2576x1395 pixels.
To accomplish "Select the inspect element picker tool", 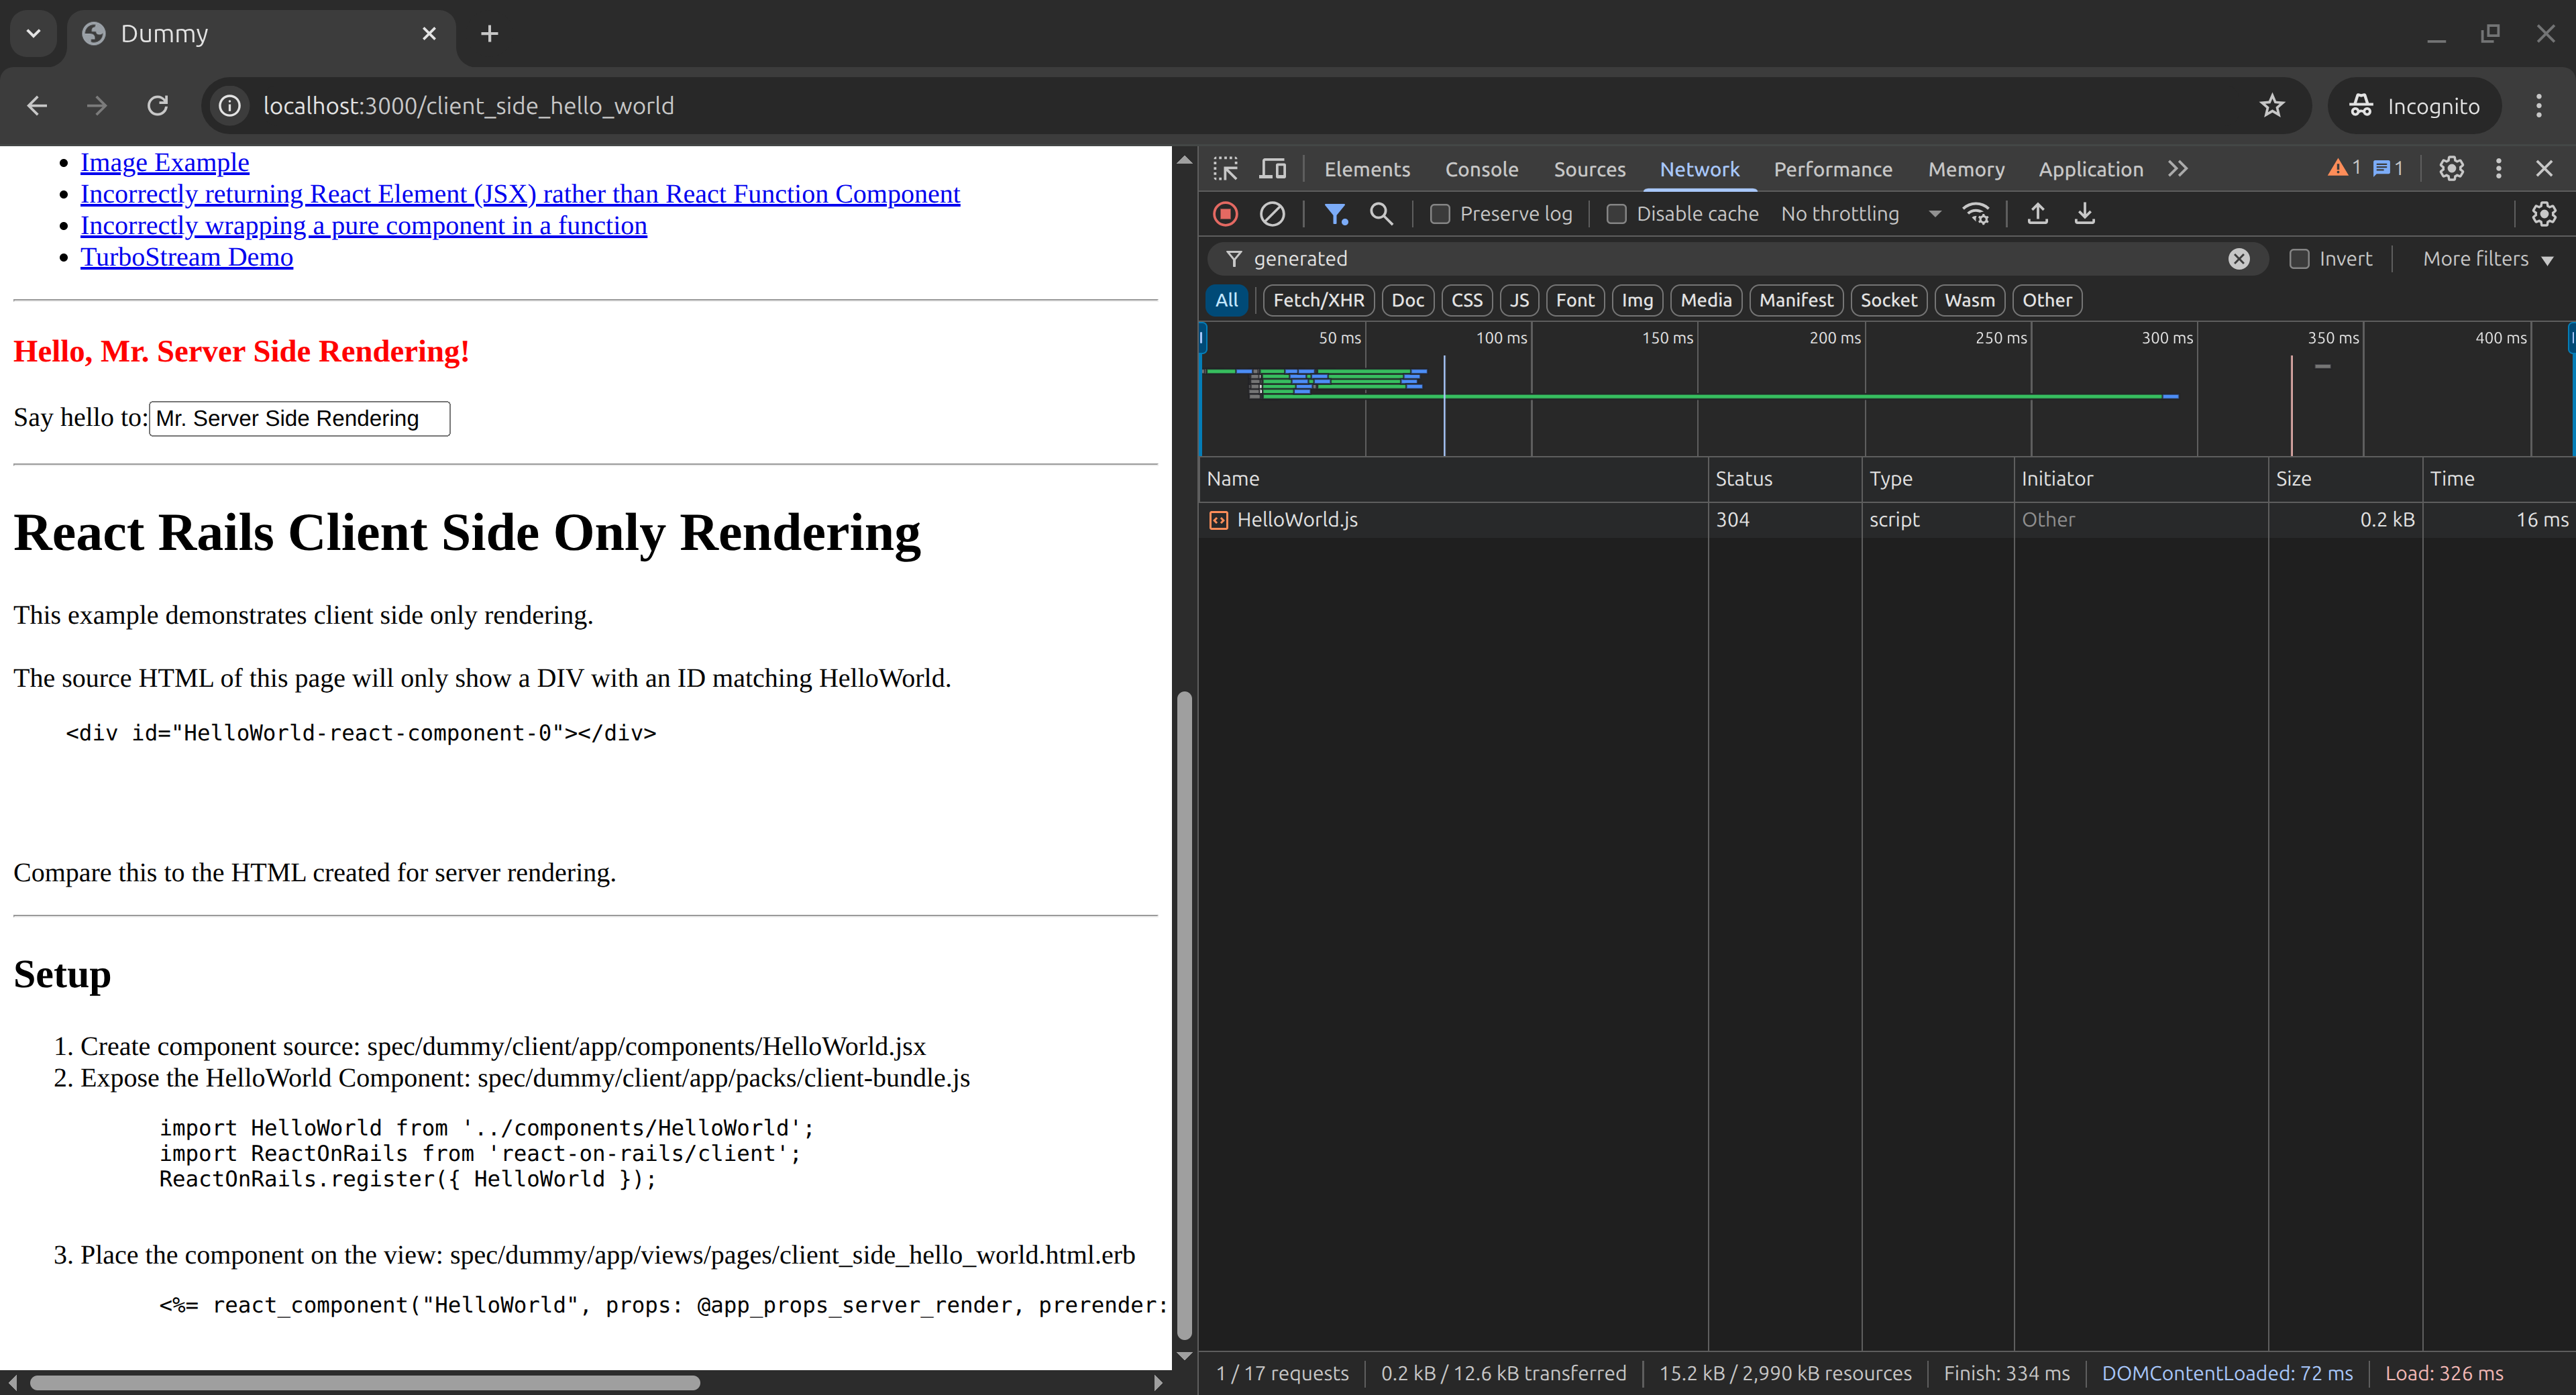I will [x=1224, y=168].
